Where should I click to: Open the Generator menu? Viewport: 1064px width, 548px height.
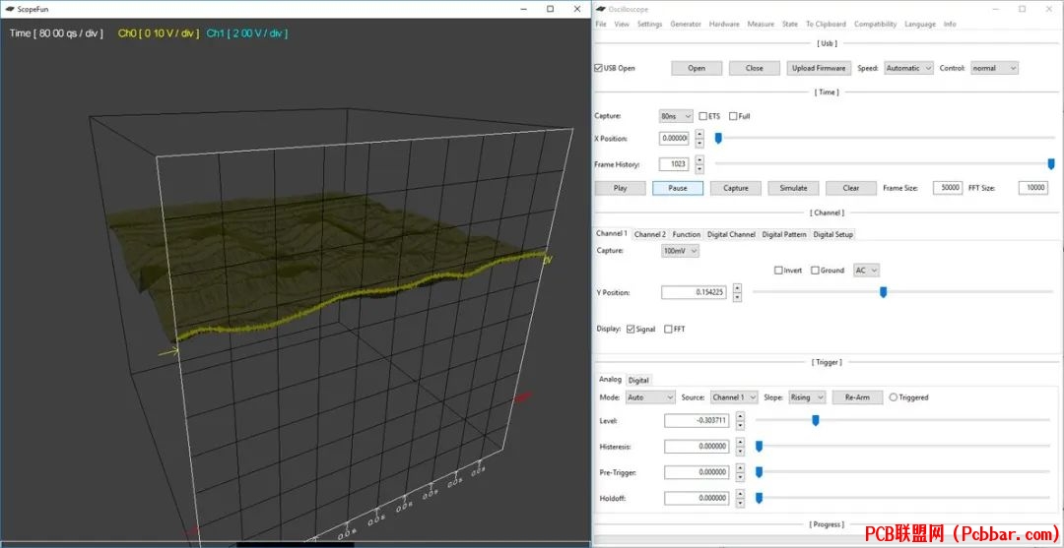tap(686, 24)
